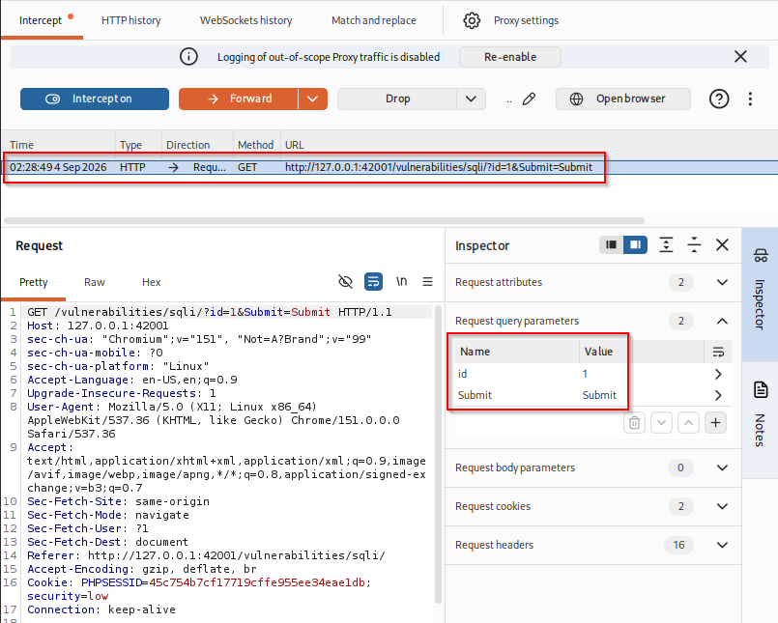778x623 pixels.
Task: Open details arrow for id parameter
Action: tap(718, 374)
